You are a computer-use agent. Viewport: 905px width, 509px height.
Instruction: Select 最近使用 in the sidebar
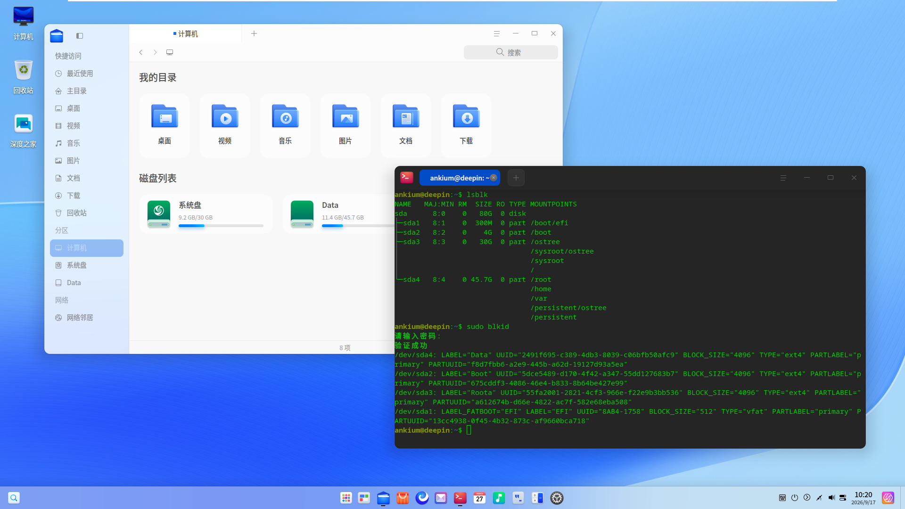coord(87,74)
